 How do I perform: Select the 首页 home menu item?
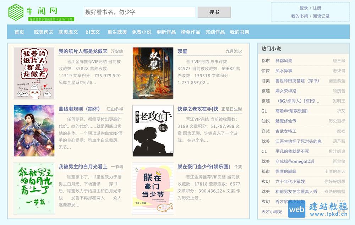[18, 32]
